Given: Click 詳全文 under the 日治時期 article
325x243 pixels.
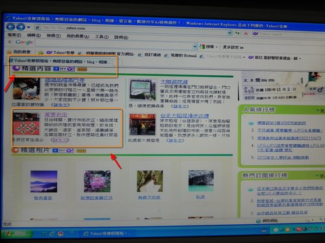Looking at the screenshot, I should pyautogui.click(x=60, y=140).
